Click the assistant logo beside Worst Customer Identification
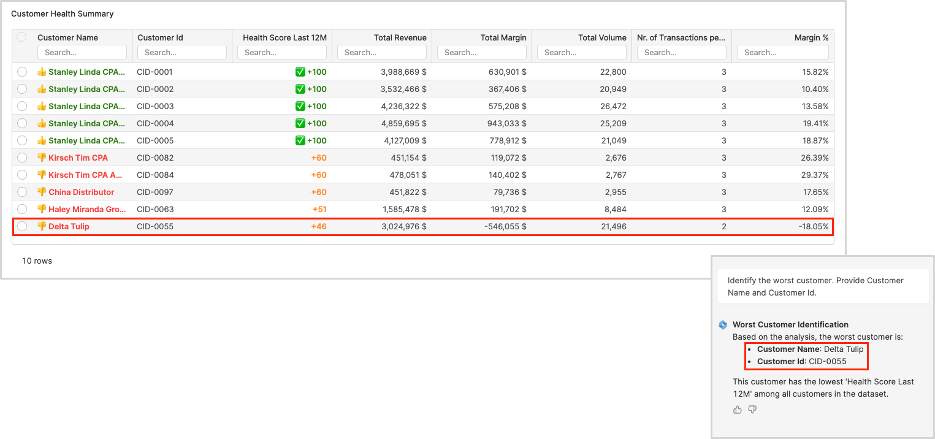This screenshot has width=935, height=439. click(723, 325)
